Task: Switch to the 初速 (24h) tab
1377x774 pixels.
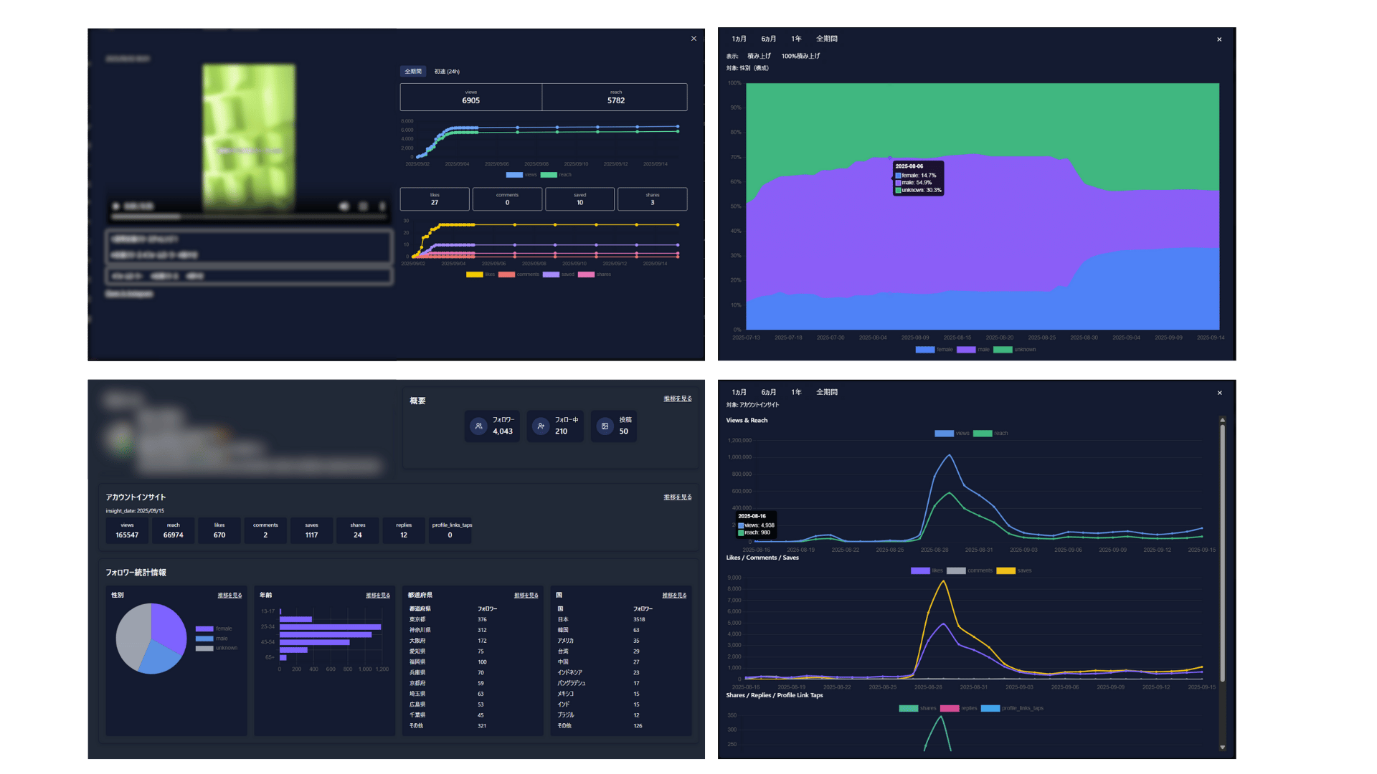Action: [447, 72]
